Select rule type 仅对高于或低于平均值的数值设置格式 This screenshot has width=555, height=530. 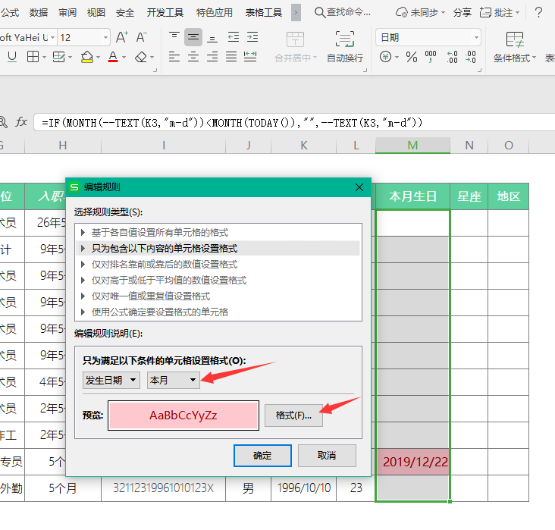click(x=218, y=281)
